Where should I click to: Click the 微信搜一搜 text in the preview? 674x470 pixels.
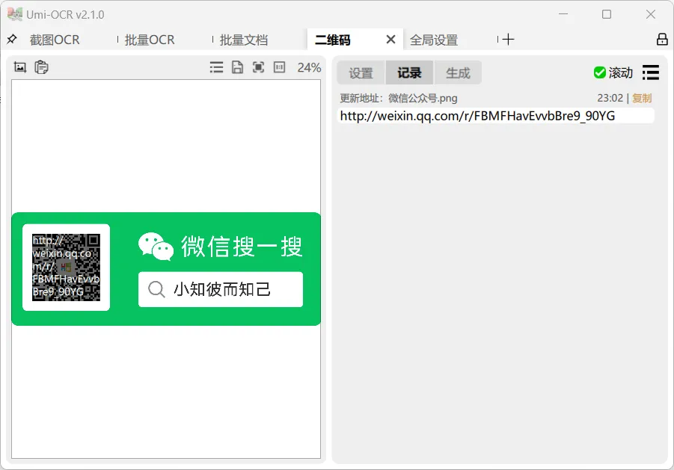(242, 247)
